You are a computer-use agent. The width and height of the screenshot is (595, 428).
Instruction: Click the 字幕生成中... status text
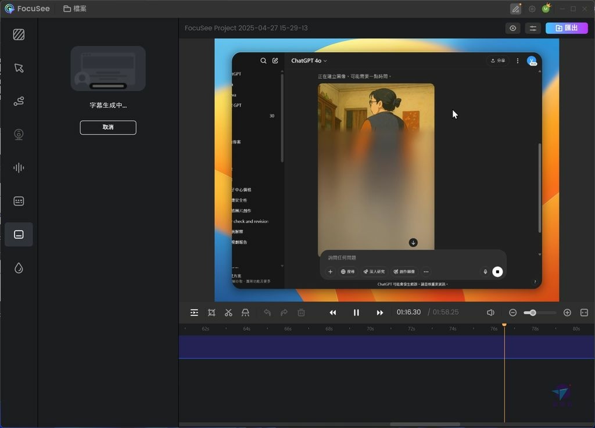(108, 105)
